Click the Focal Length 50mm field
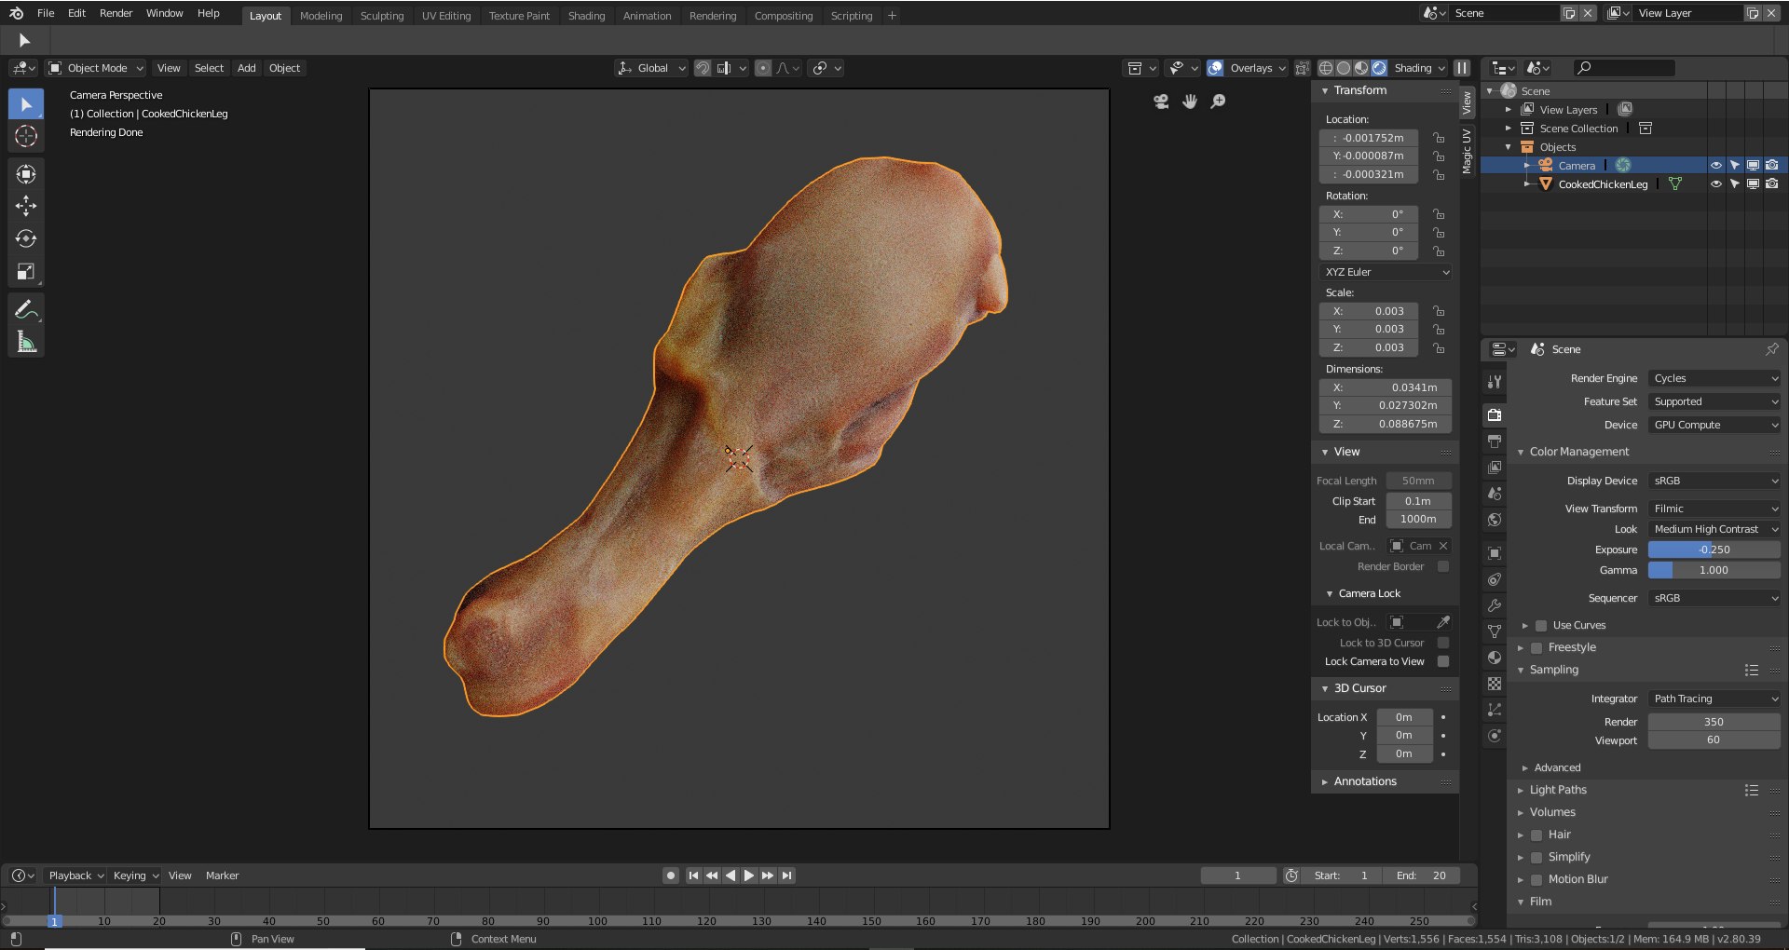 tap(1418, 481)
